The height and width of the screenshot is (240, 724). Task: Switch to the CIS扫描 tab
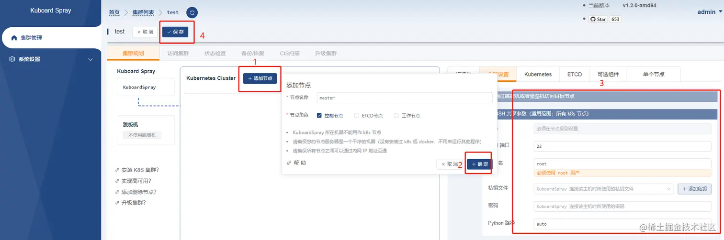(290, 54)
